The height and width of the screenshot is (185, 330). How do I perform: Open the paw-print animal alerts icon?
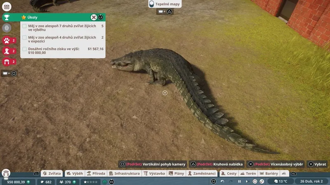[7, 40]
